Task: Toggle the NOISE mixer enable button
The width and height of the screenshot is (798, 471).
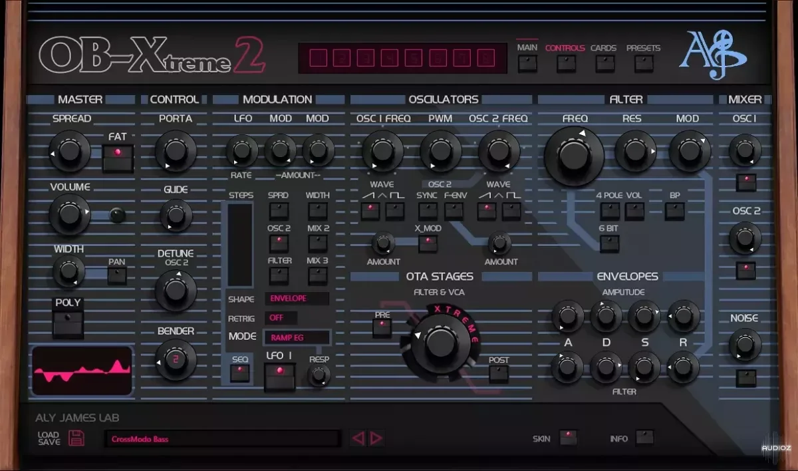Action: [745, 378]
